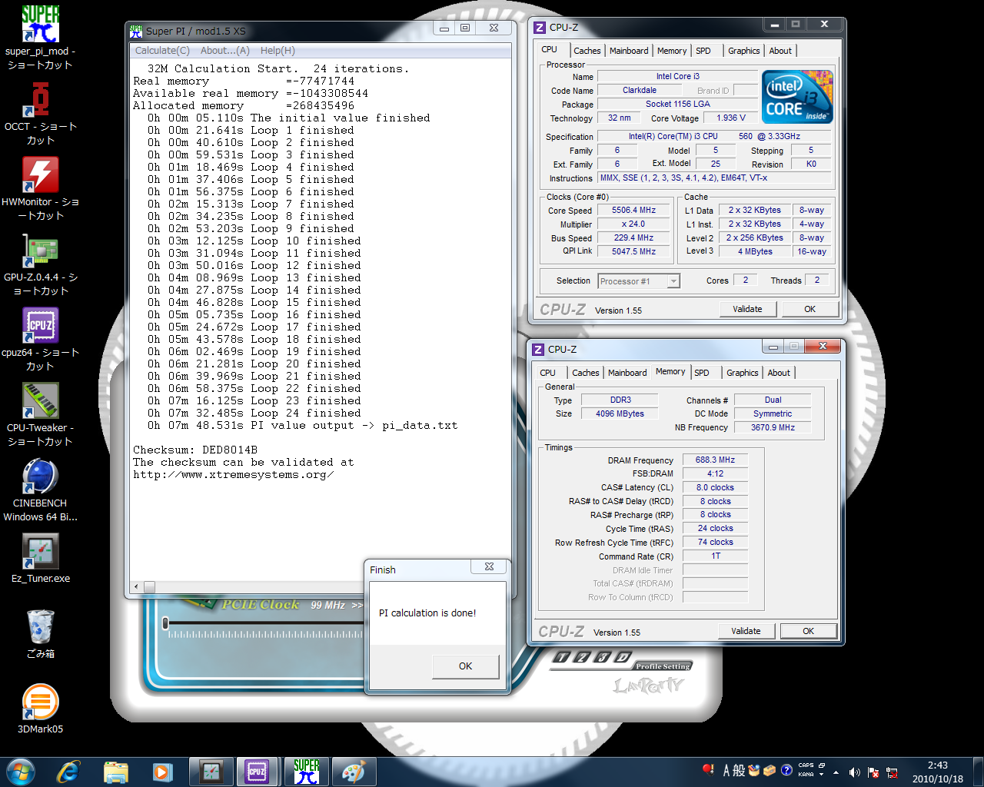Viewport: 984px width, 787px height.
Task: Open Windows Explorer folder on the taskbar
Action: pos(115,772)
